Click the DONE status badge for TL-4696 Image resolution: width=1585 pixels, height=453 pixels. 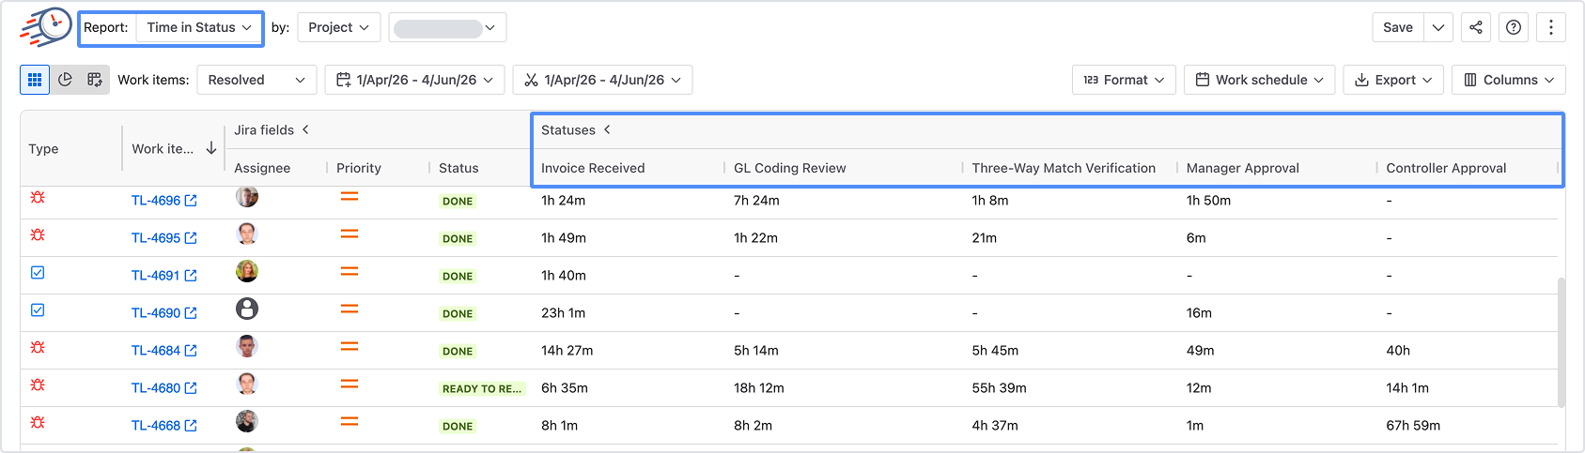(458, 202)
